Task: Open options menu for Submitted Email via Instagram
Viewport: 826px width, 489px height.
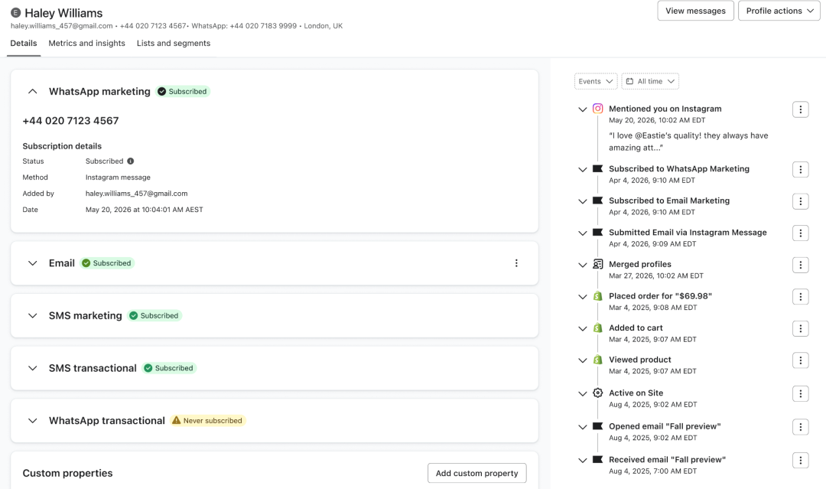Action: (800, 233)
